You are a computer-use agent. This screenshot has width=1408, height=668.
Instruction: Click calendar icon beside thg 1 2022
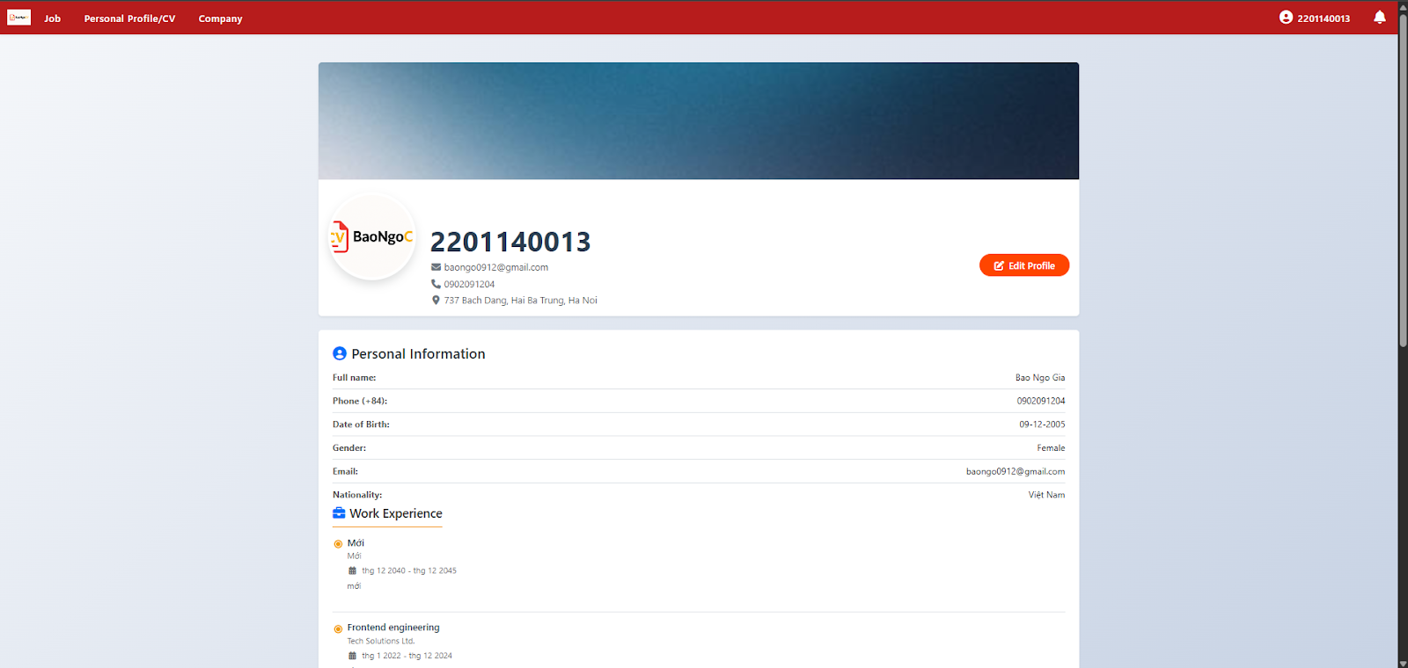click(353, 656)
